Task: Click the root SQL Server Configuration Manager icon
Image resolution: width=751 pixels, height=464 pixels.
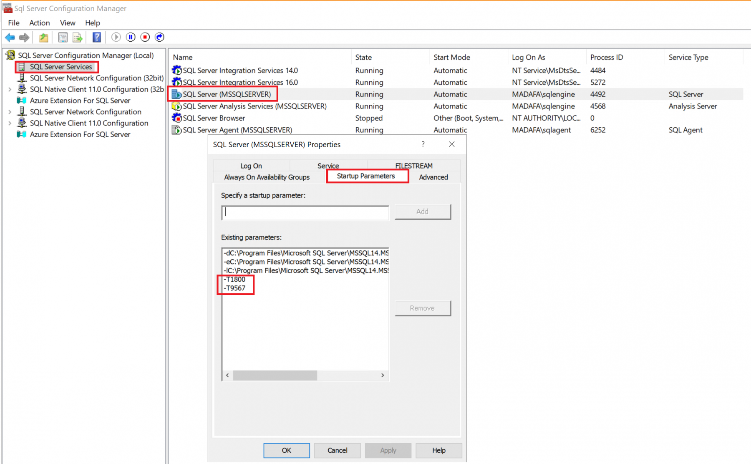Action: [11, 55]
